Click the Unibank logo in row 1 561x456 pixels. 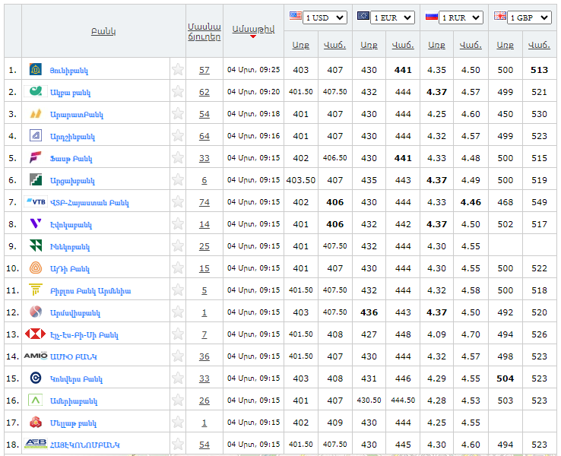(x=36, y=70)
